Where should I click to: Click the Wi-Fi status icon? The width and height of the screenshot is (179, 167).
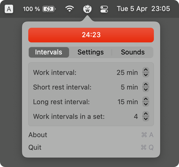click(69, 9)
